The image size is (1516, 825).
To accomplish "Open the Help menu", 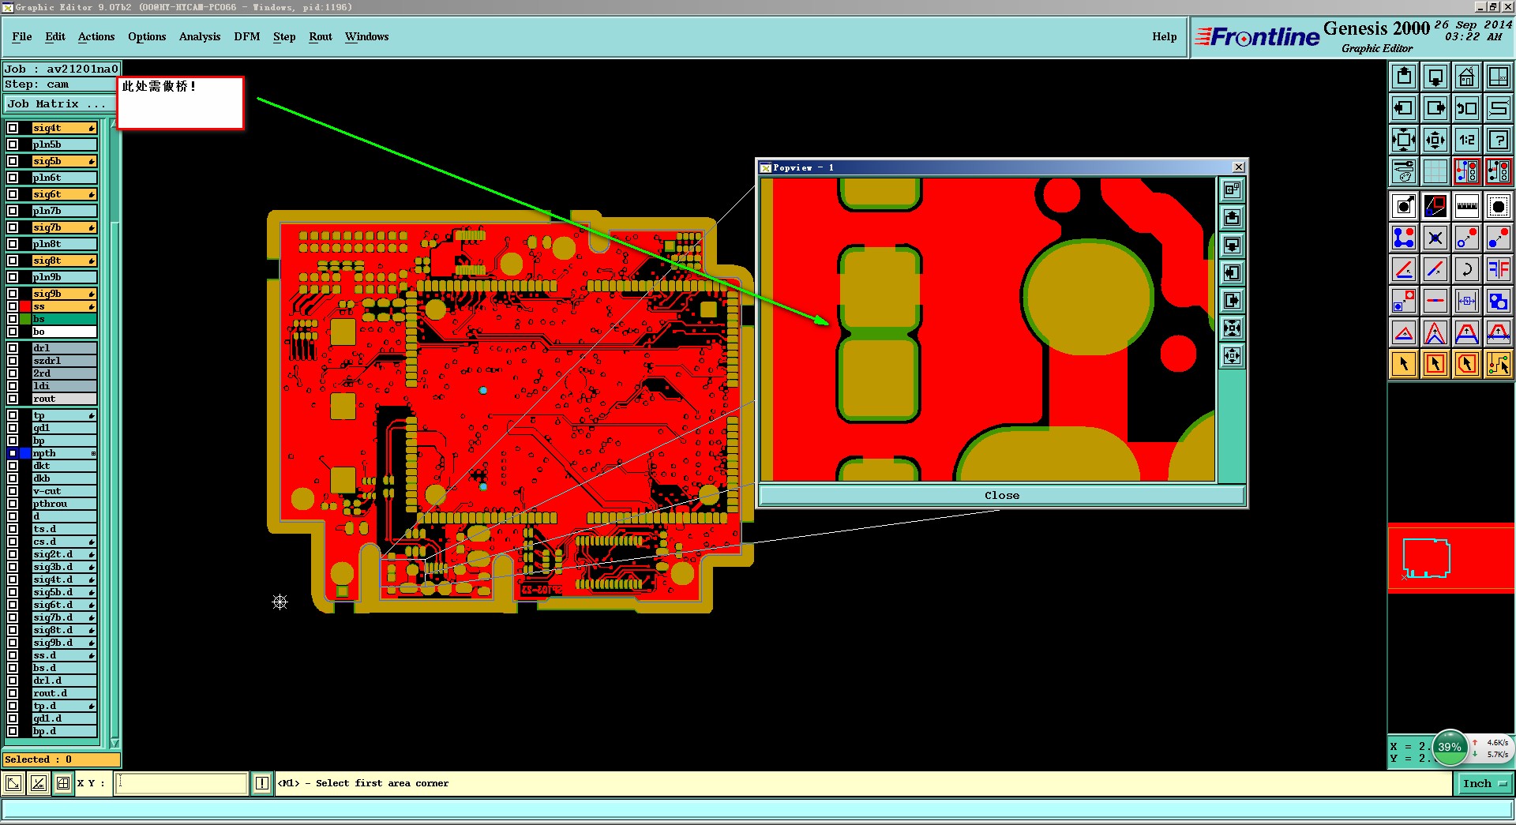I will click(1165, 36).
